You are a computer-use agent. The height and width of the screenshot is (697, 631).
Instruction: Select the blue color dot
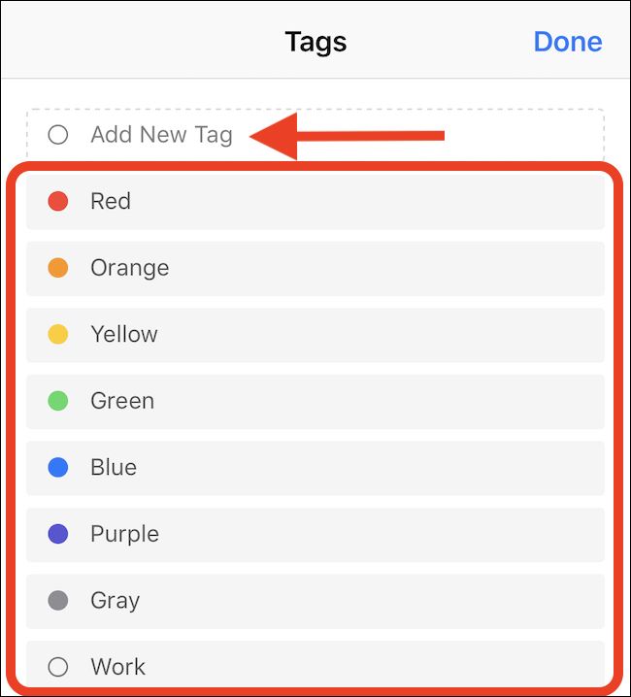point(58,467)
